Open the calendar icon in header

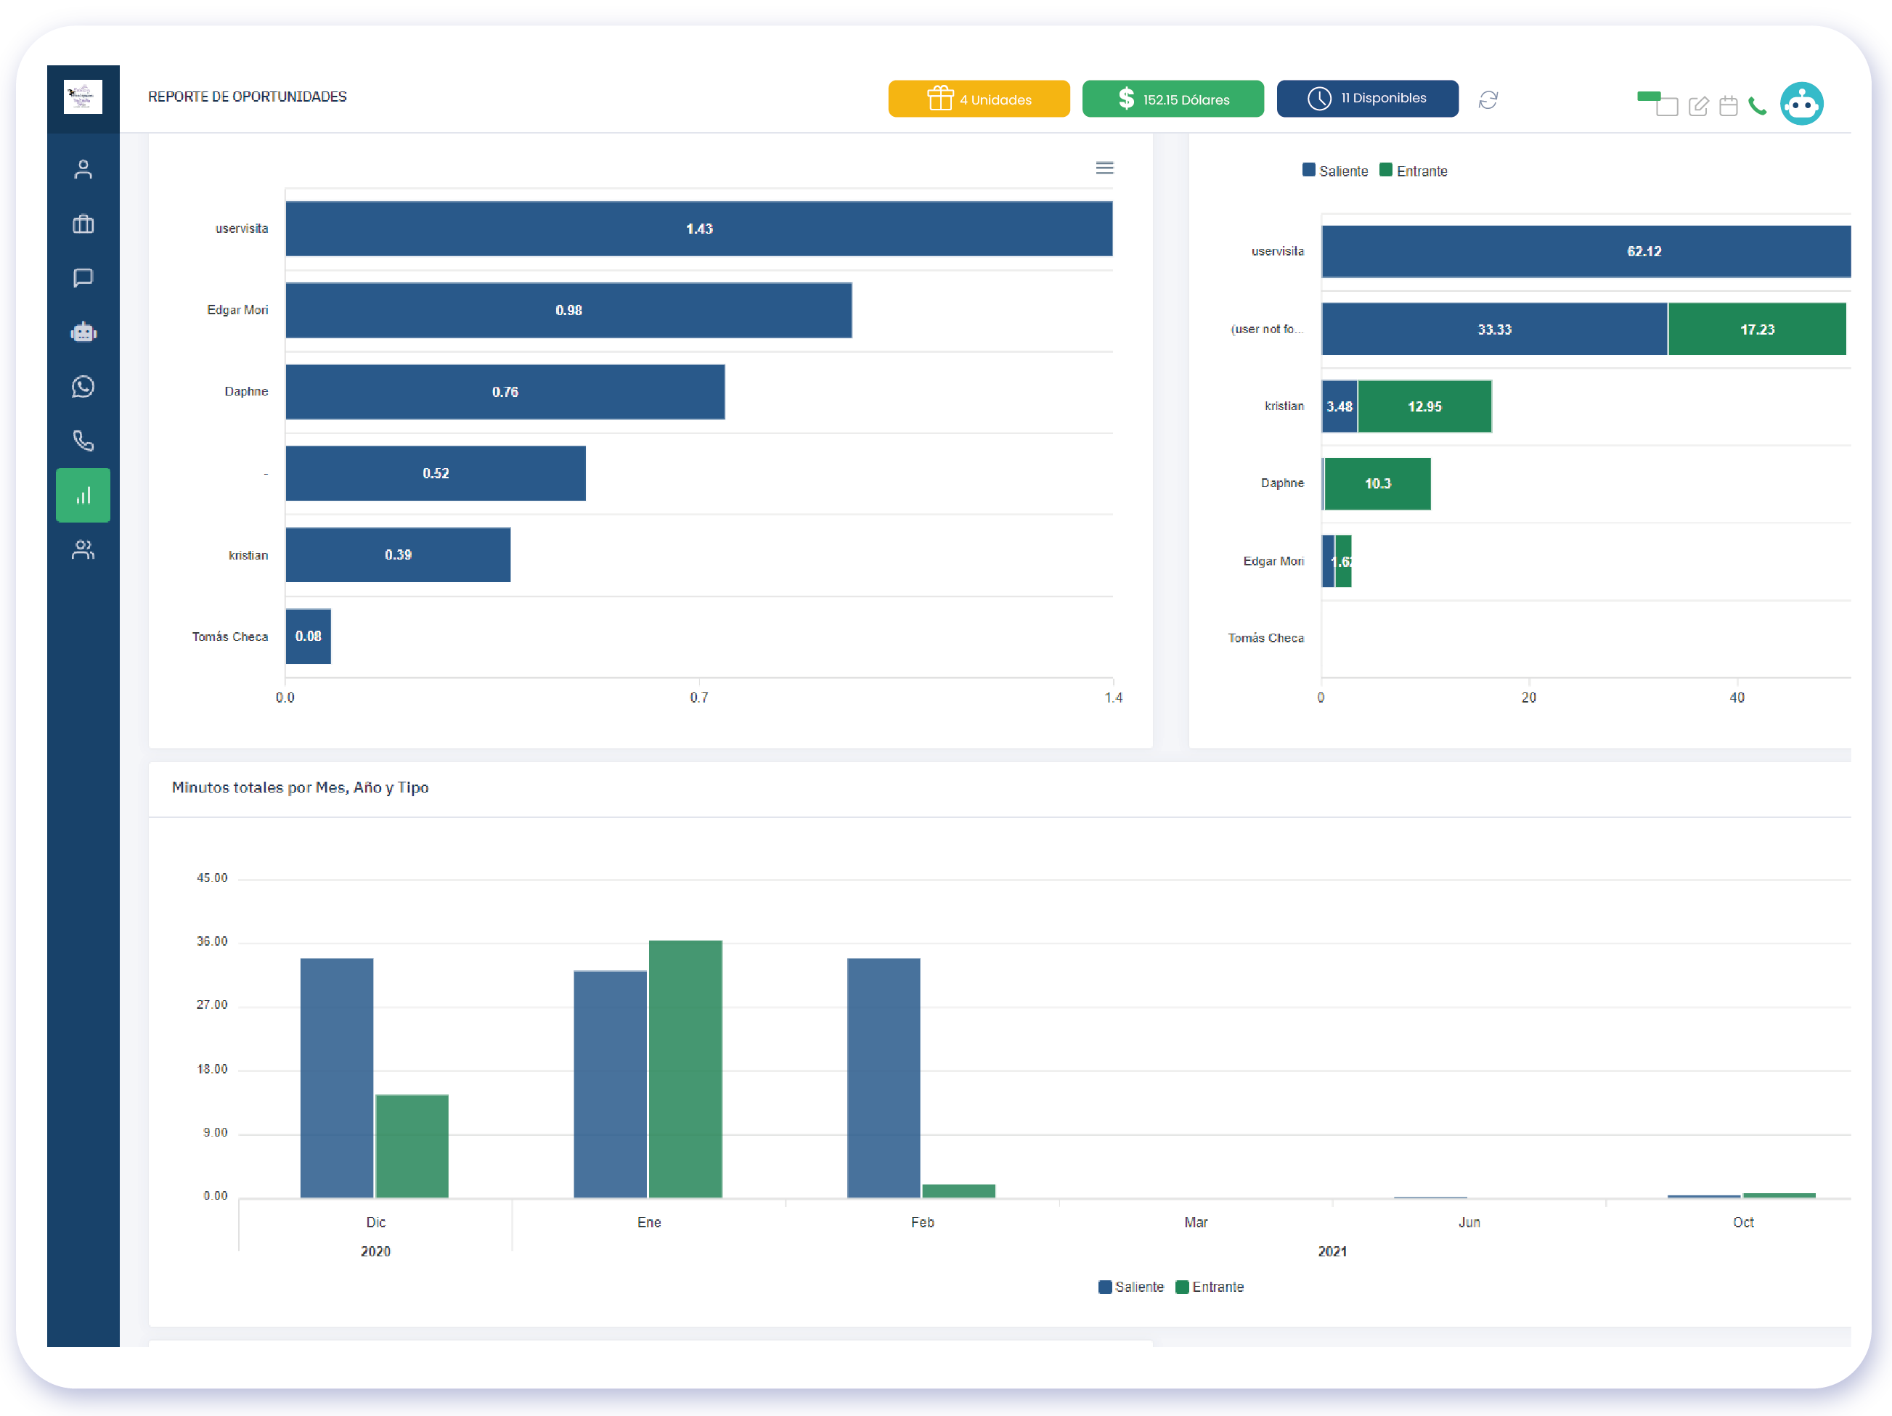pyautogui.click(x=1729, y=106)
